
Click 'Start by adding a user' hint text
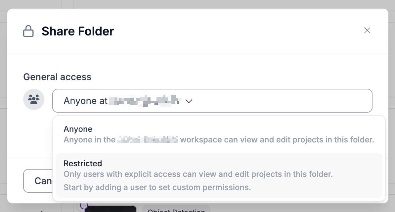[x=157, y=187]
